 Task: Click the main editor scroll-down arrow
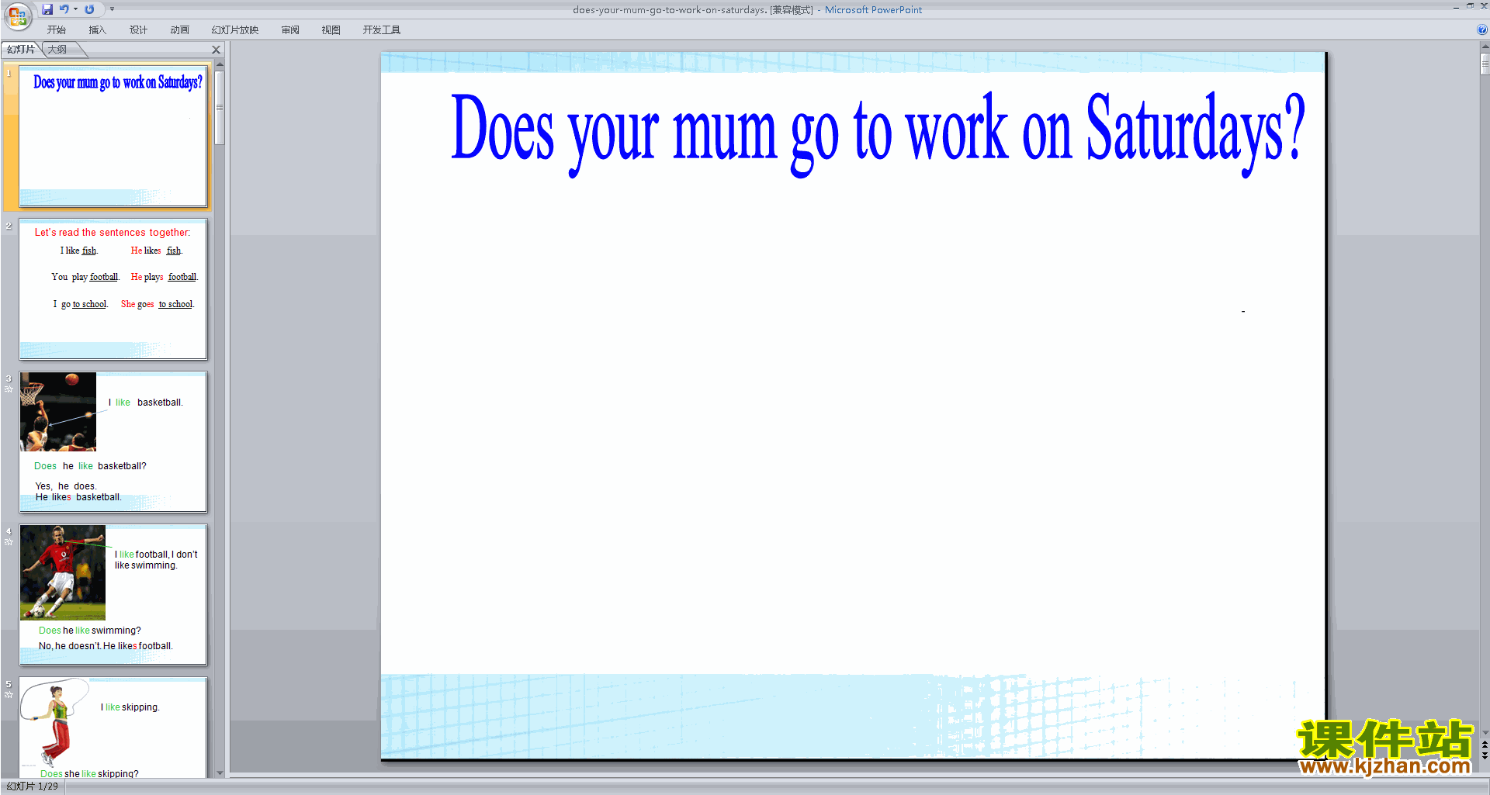[x=1485, y=733]
